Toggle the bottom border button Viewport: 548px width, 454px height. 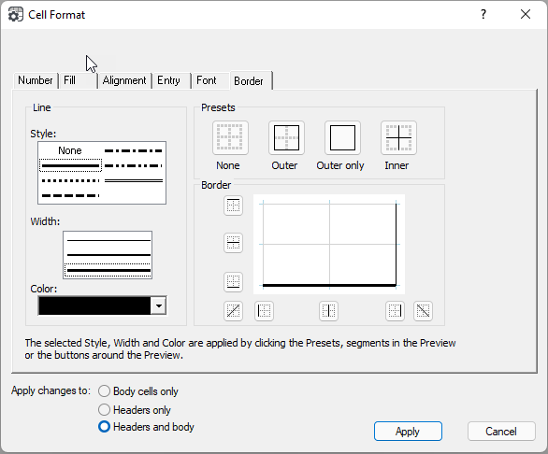pyautogui.click(x=233, y=282)
